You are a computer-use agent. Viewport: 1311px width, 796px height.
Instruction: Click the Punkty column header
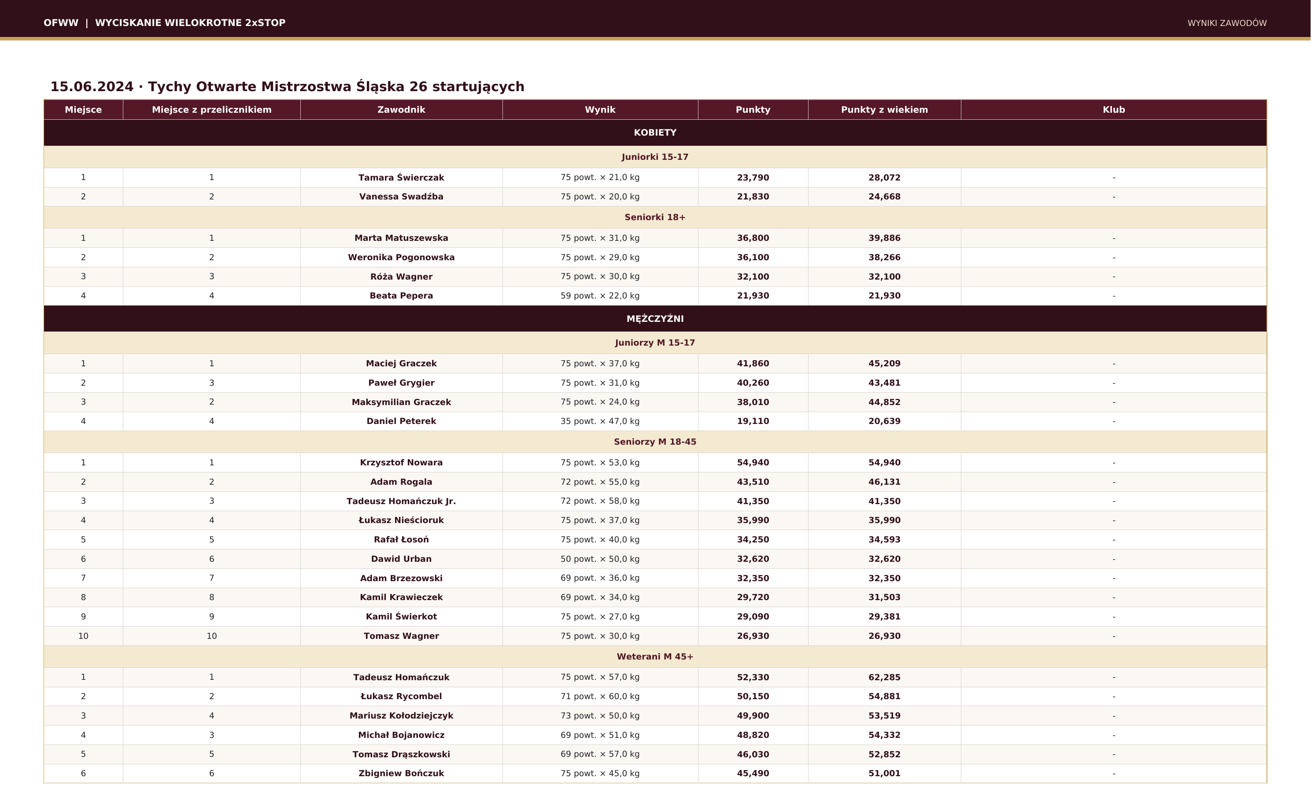coord(753,110)
